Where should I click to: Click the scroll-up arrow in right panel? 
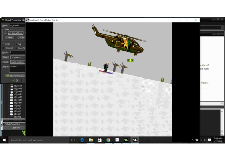point(222,111)
